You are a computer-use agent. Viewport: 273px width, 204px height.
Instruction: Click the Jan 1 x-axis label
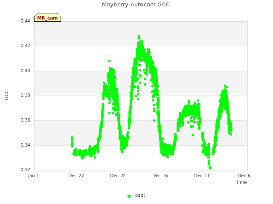33,176
